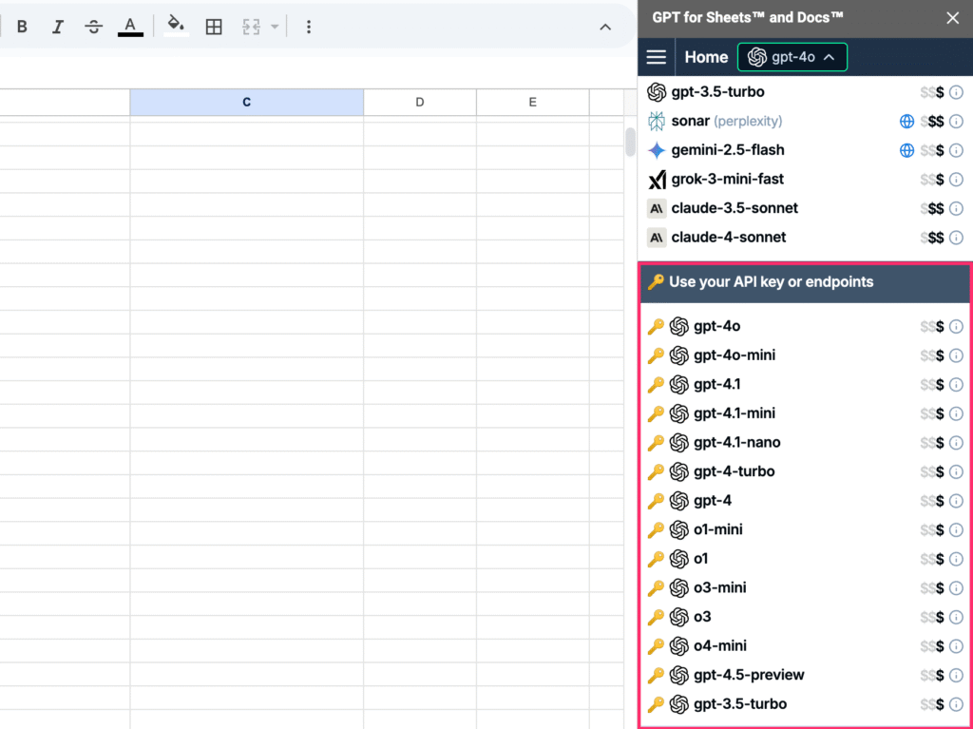The height and width of the screenshot is (729, 973).
Task: Select the o3 model
Action: pos(805,617)
